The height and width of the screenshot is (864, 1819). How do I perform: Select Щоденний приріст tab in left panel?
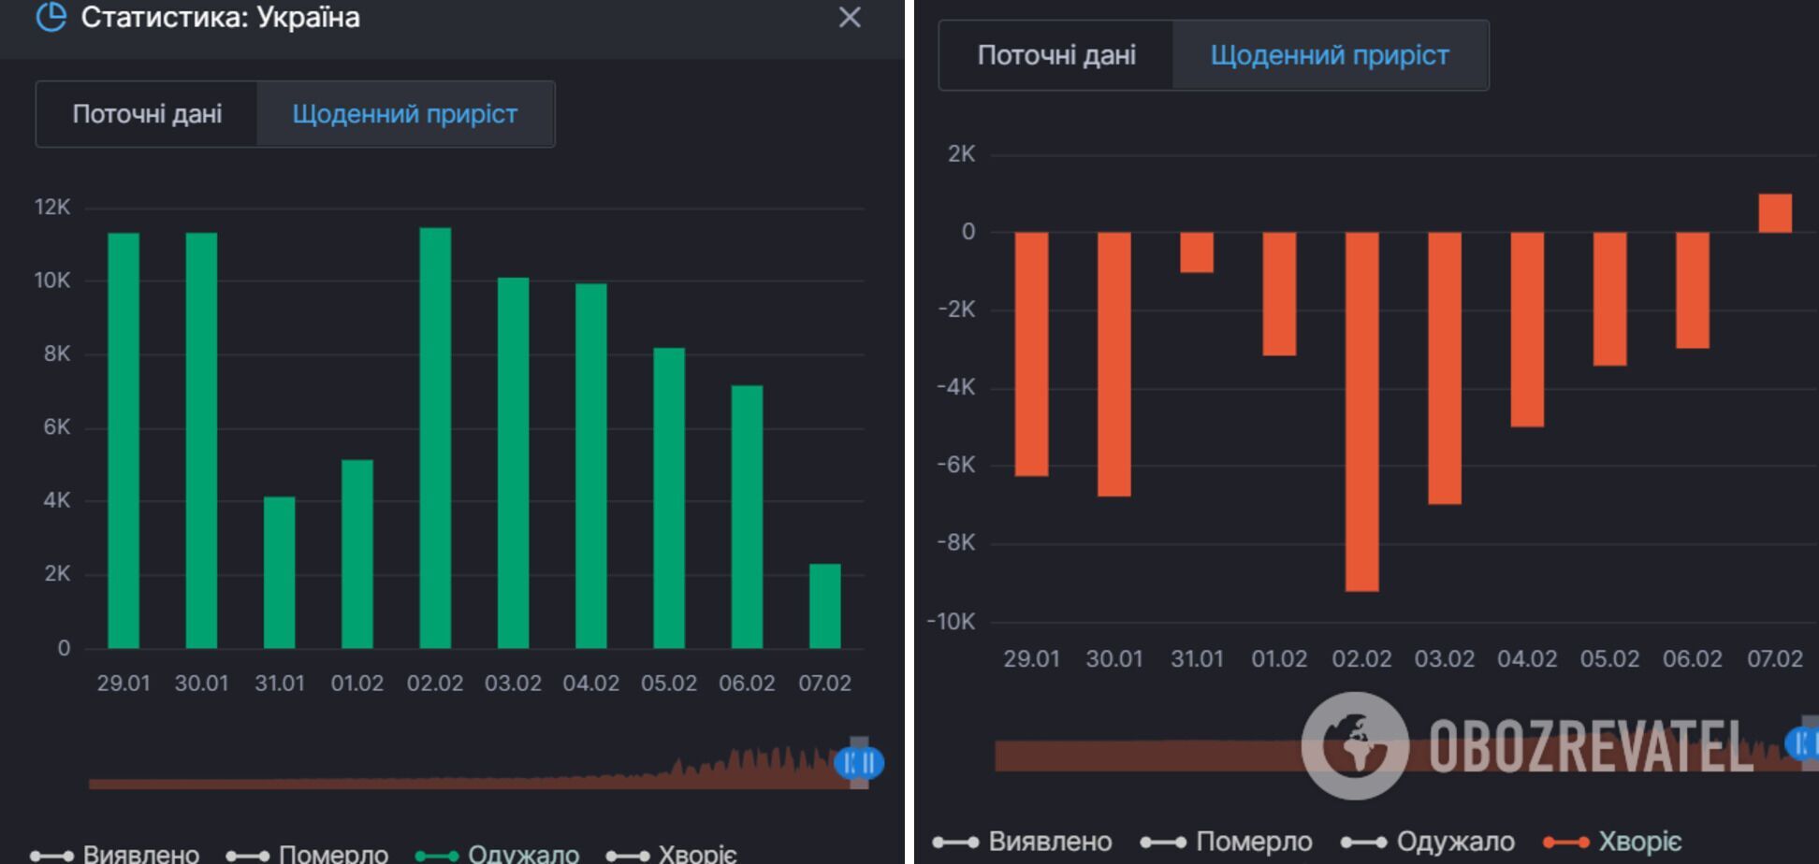tap(404, 114)
